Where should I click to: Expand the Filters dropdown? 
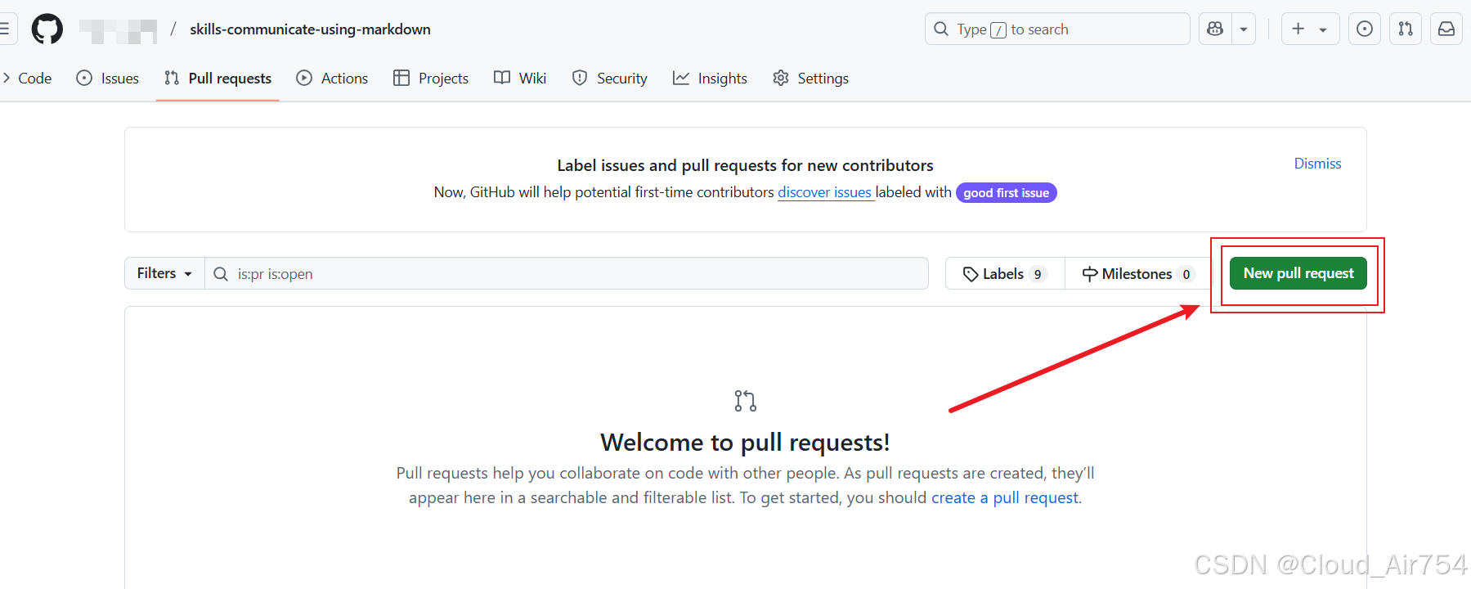164,273
